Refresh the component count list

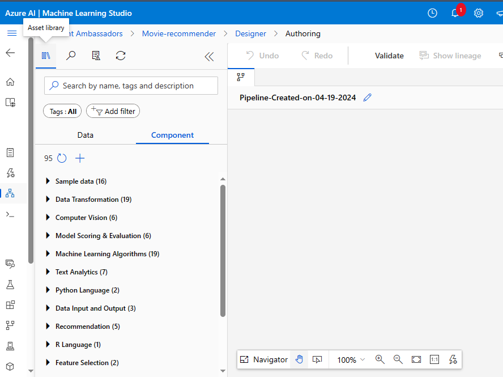(62, 158)
